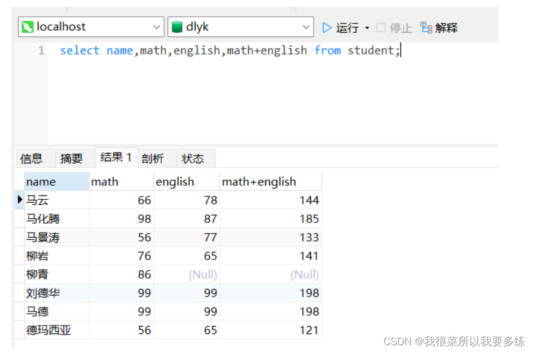Open the dlyk database dropdown

coord(306,27)
